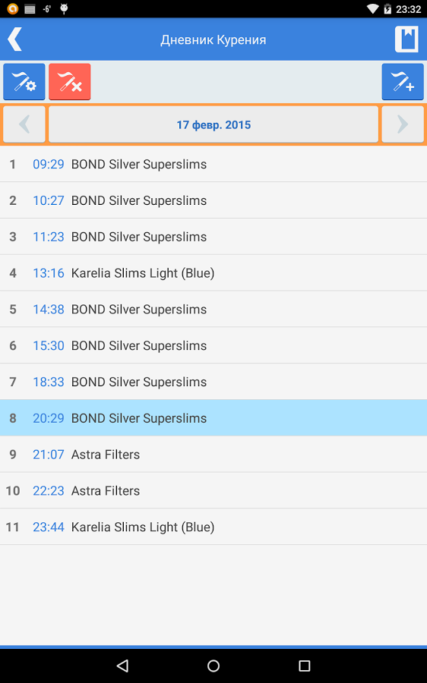Select Astra Filters entry at 22:23
The height and width of the screenshot is (683, 427).
click(214, 490)
